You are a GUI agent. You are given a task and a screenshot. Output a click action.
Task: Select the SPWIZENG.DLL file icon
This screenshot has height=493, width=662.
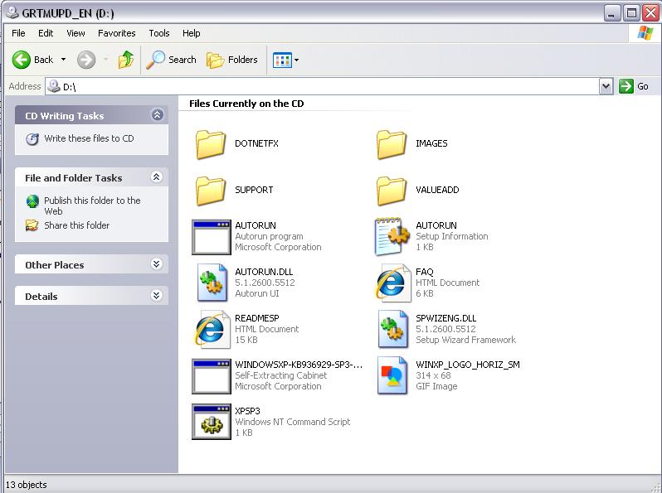393,328
